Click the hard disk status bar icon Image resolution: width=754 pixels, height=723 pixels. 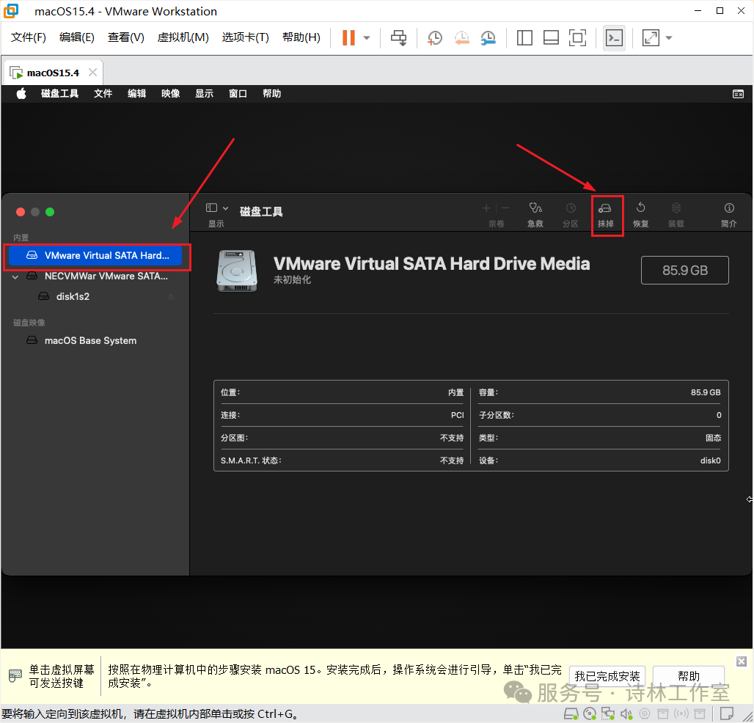571,714
